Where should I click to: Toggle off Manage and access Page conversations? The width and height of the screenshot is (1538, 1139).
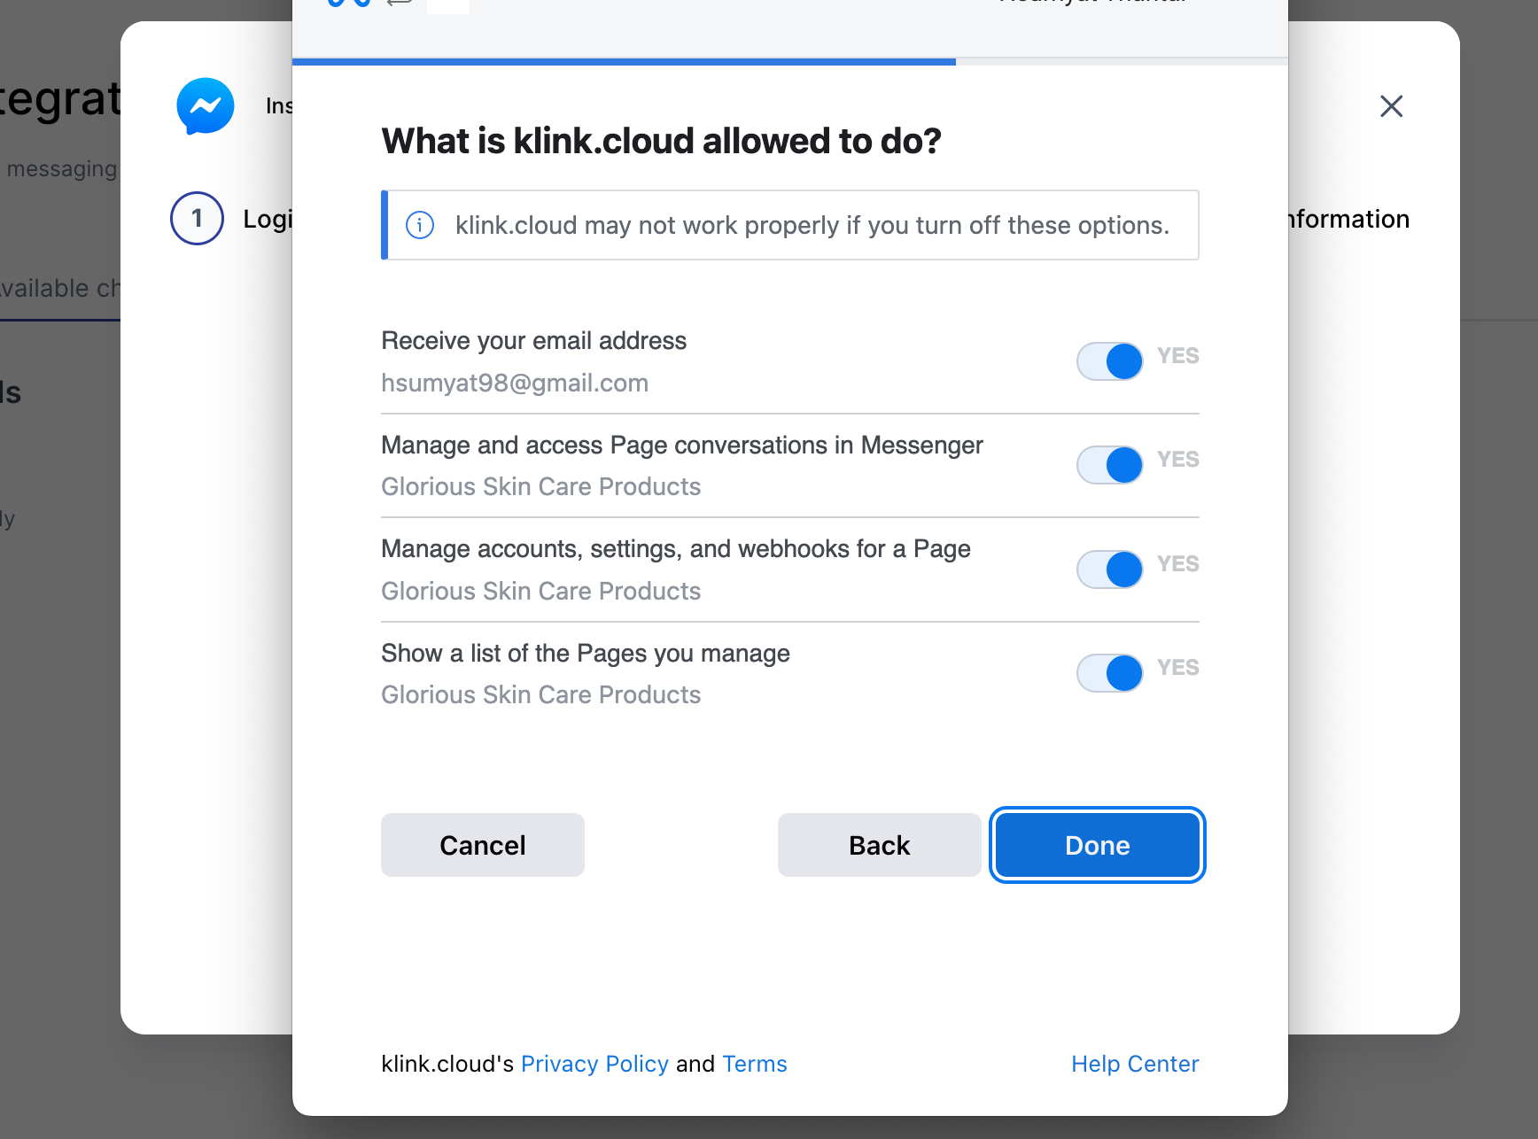[x=1109, y=465]
